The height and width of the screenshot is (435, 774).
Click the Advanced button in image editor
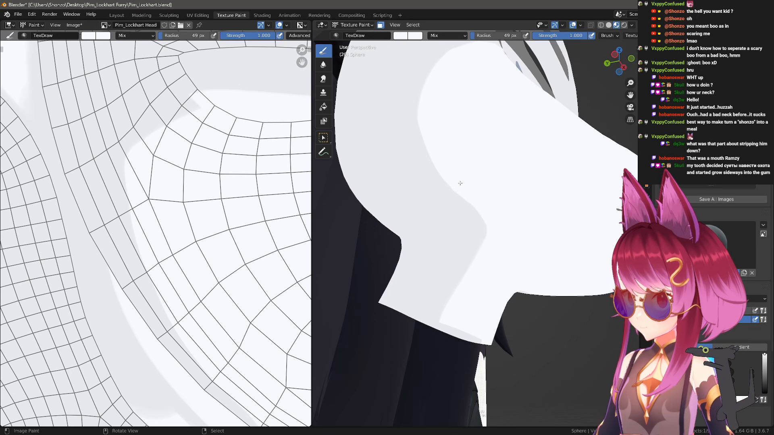click(x=300, y=35)
